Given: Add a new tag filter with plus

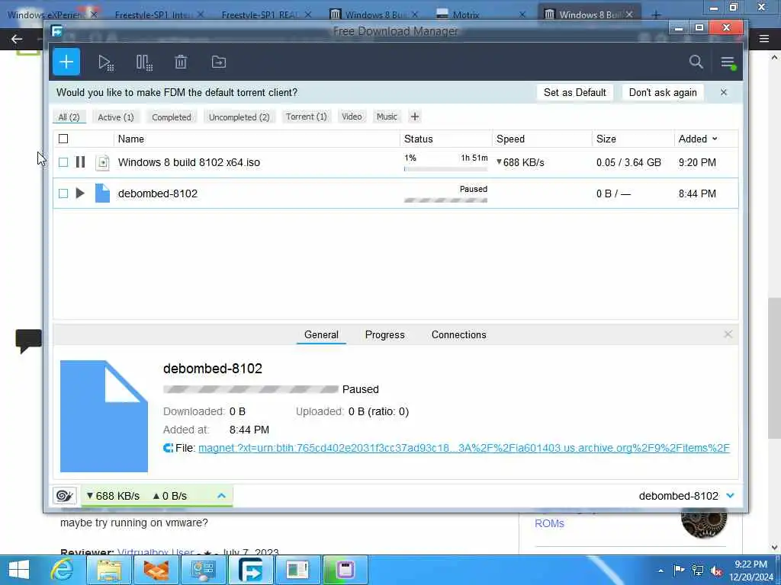Looking at the screenshot, I should (414, 117).
